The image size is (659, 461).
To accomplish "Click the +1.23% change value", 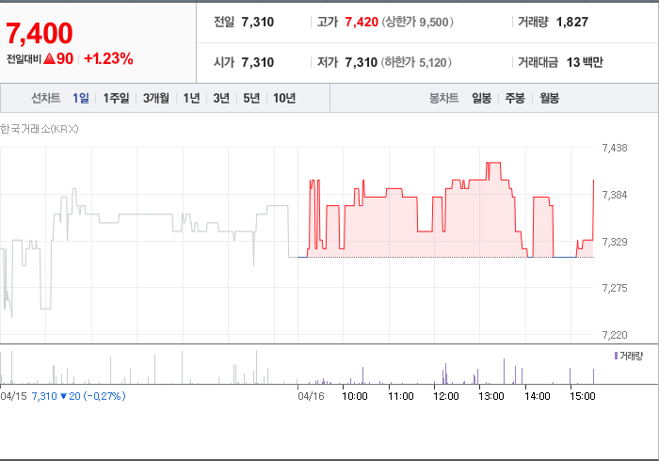I will (x=108, y=58).
